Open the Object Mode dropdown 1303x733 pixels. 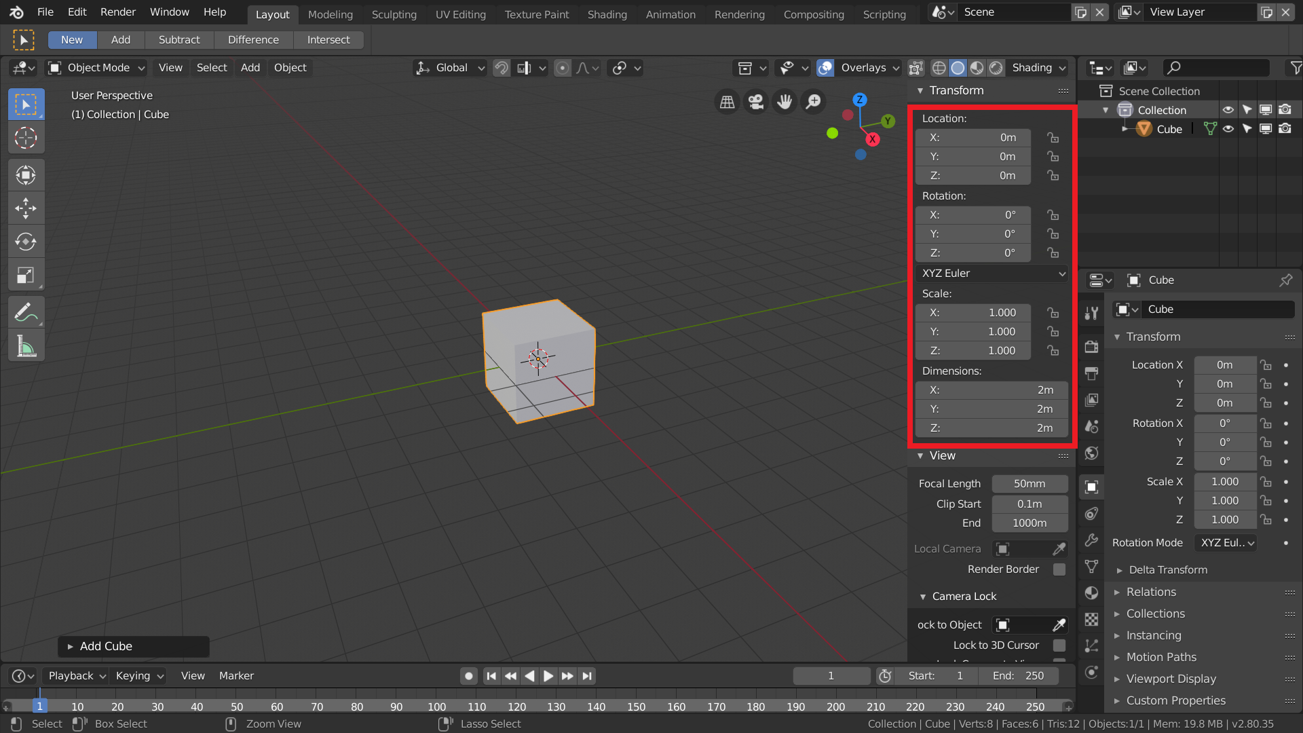click(x=96, y=68)
